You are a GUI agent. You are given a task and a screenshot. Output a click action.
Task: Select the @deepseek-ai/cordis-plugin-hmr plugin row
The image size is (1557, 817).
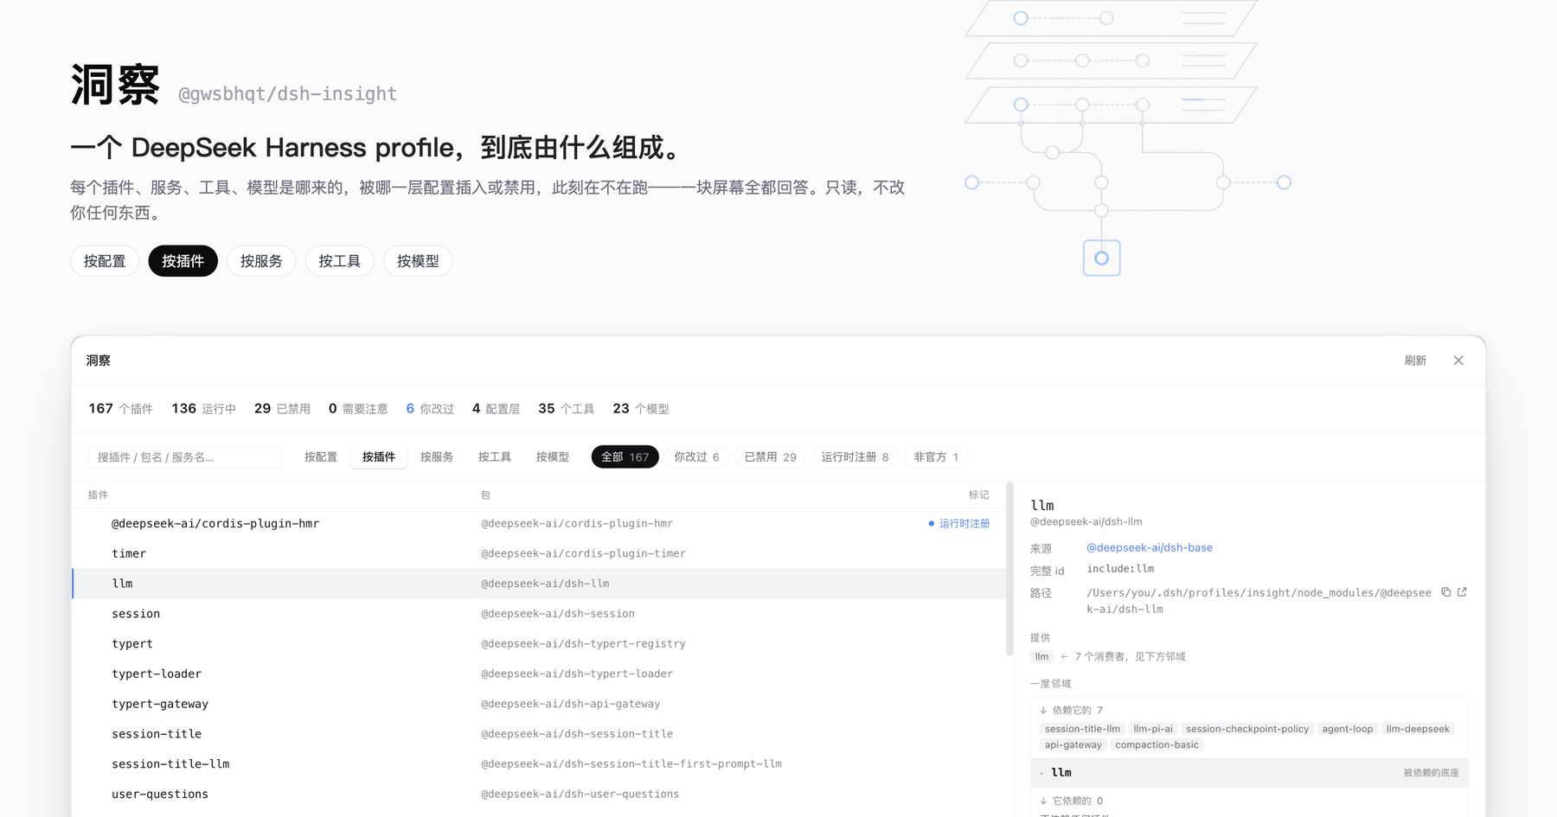tap(539, 523)
